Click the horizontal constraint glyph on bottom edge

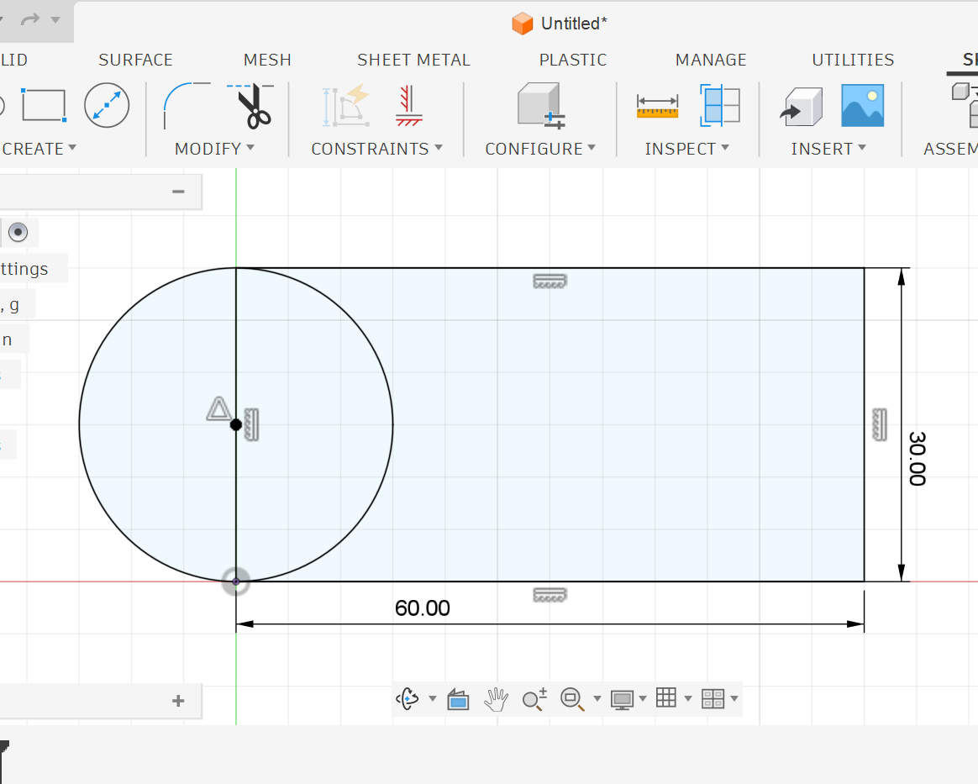549,595
